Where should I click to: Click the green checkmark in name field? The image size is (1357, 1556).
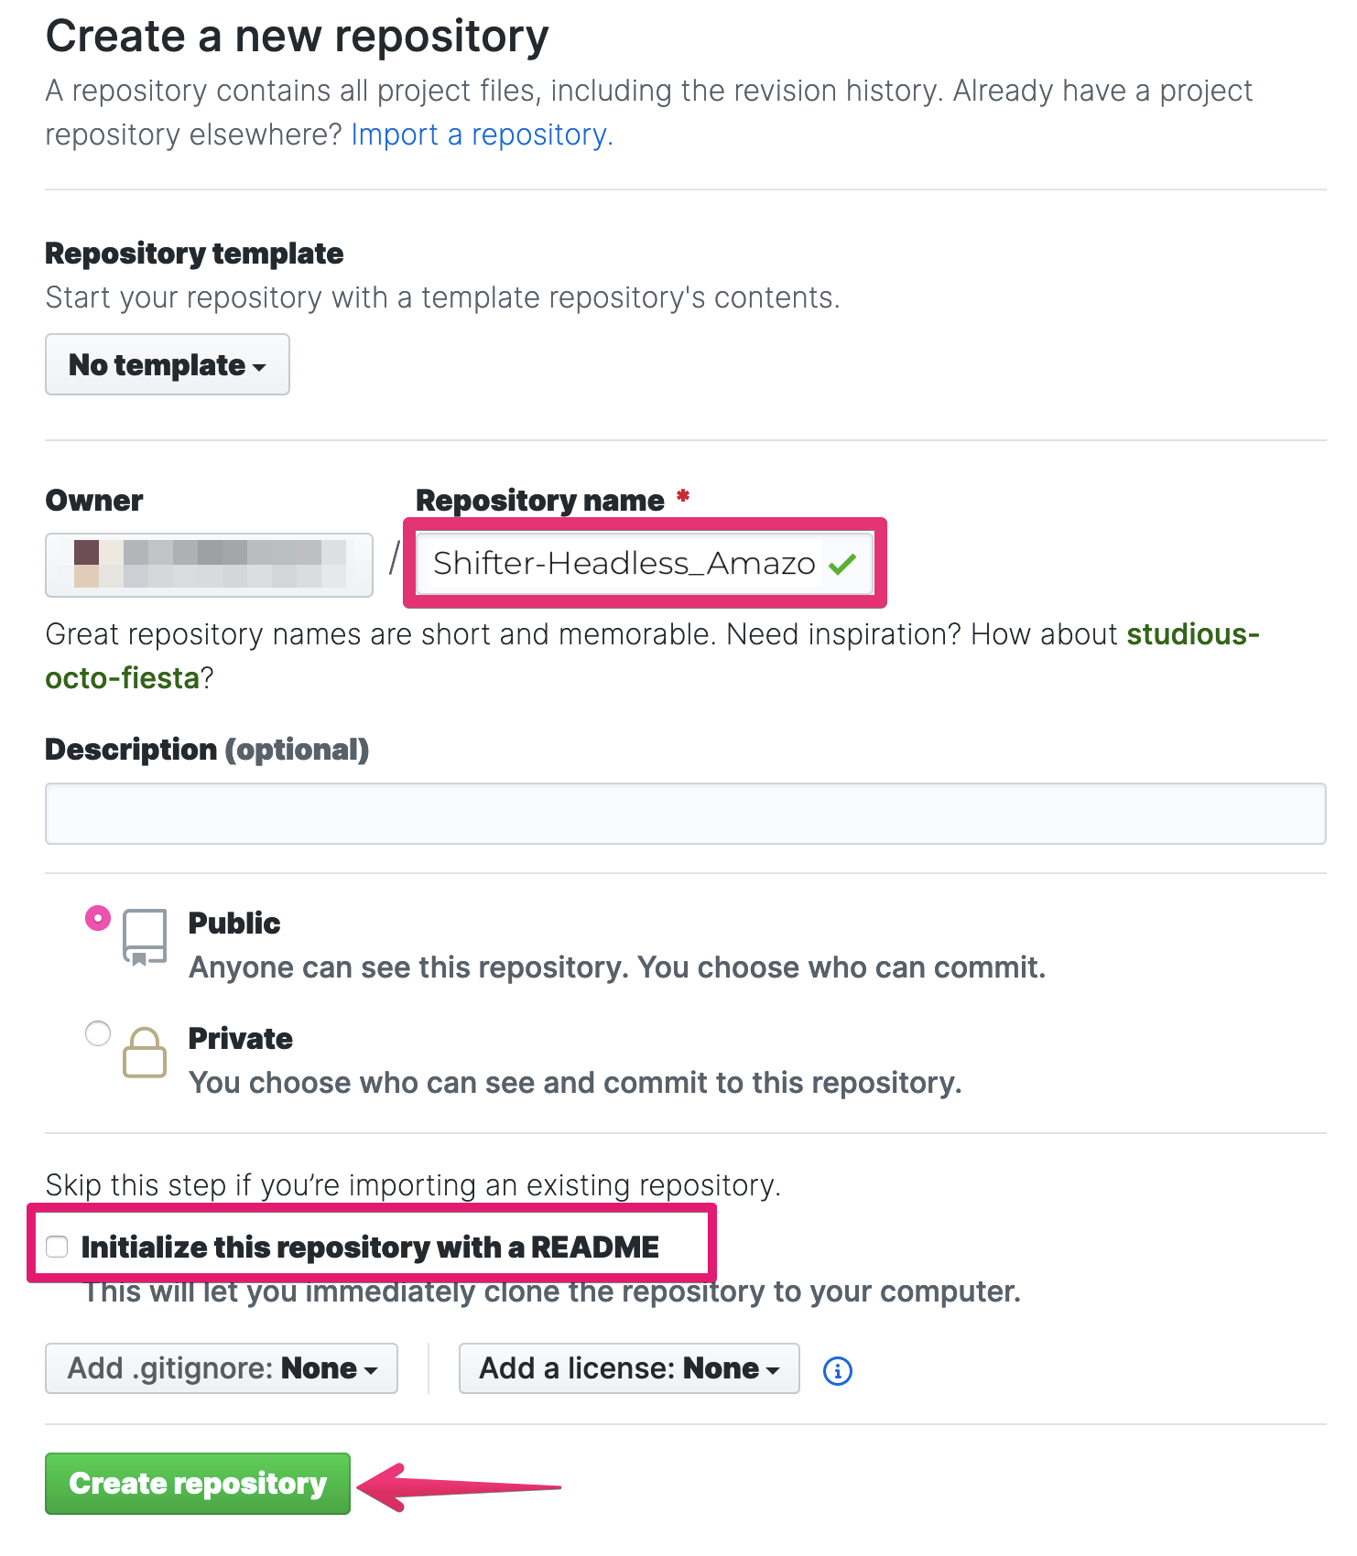841,564
